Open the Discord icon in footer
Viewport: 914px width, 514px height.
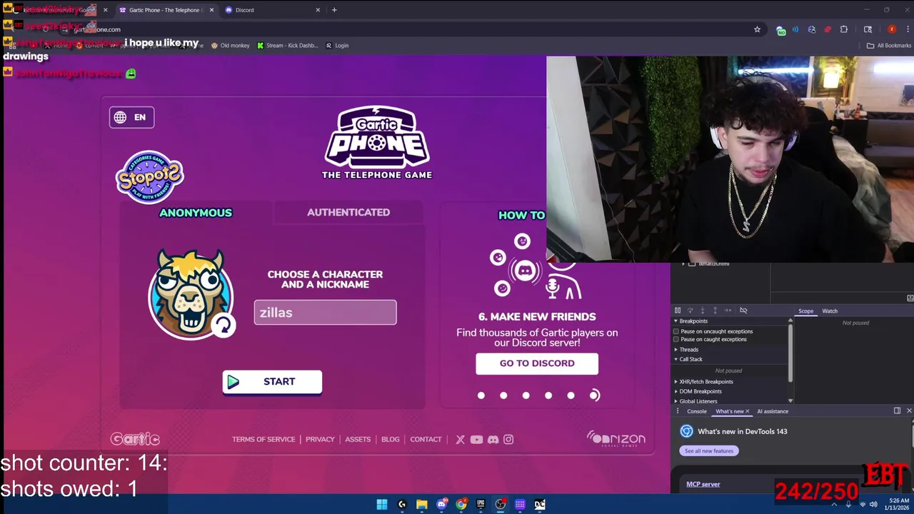[x=493, y=440]
